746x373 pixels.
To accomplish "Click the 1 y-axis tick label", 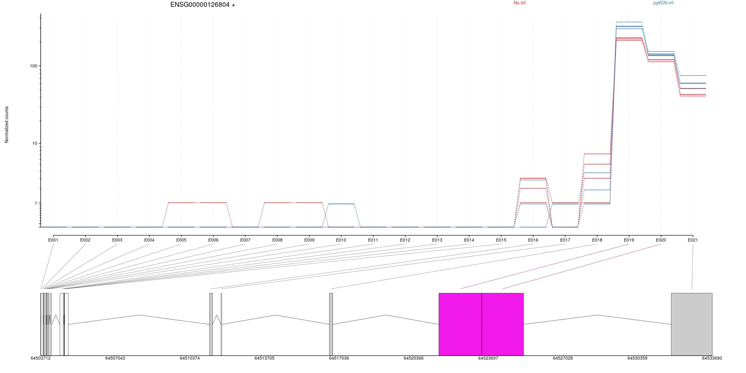I will click(x=36, y=203).
